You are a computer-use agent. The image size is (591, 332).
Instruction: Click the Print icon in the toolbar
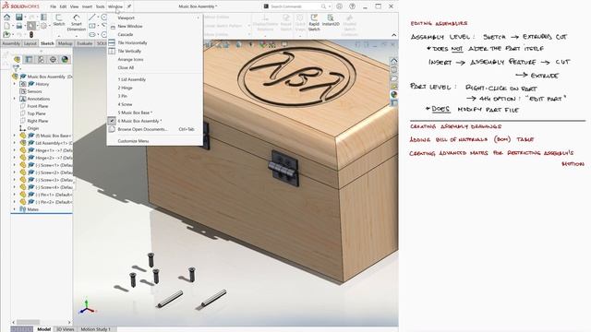click(x=18, y=26)
